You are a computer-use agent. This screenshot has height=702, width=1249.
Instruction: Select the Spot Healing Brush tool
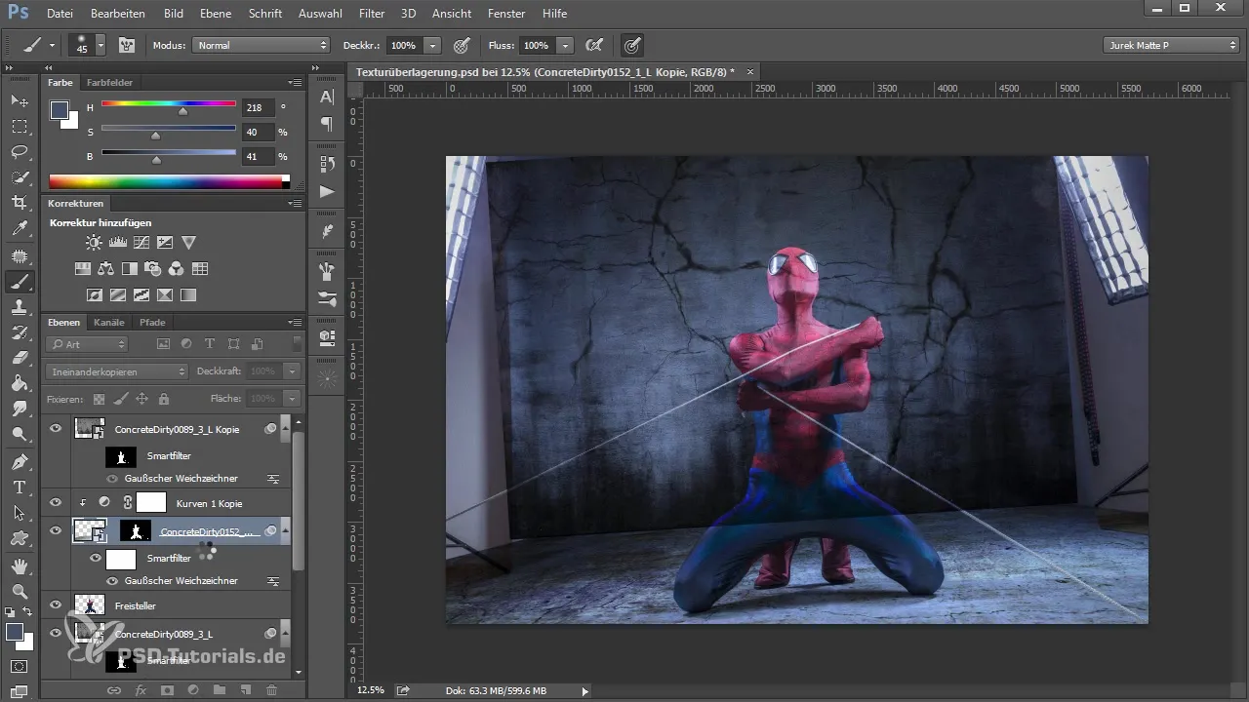(x=20, y=255)
